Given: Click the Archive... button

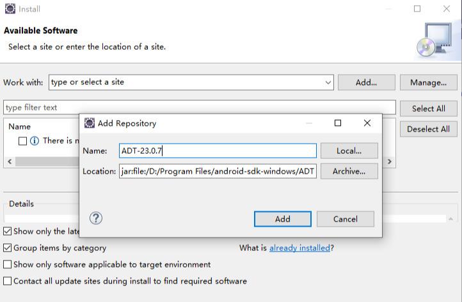Looking at the screenshot, I should click(x=349, y=171).
